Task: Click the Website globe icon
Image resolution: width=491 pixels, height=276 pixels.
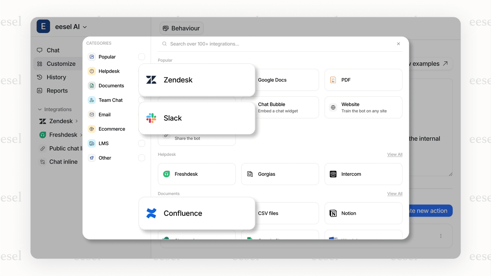Action: point(333,107)
